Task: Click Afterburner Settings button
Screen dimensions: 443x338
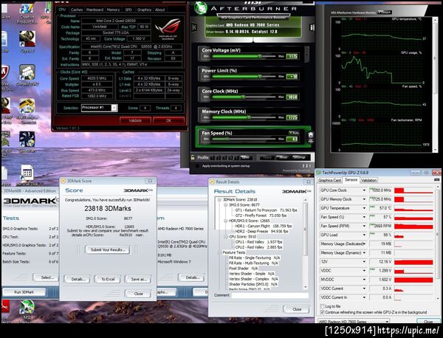Action: (299, 157)
